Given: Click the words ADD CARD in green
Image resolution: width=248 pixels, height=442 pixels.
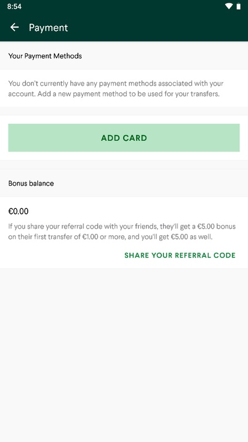Looking at the screenshot, I should tap(124, 138).
